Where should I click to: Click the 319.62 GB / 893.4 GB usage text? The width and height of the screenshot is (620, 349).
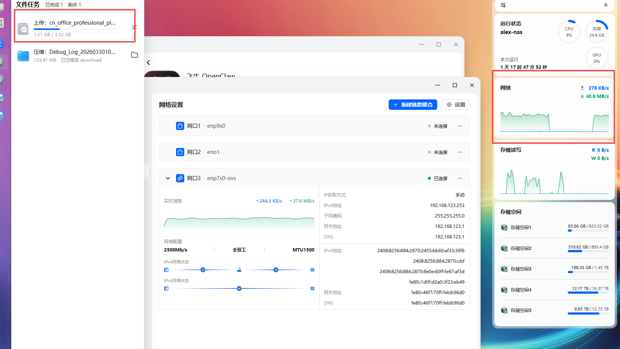pos(588,247)
